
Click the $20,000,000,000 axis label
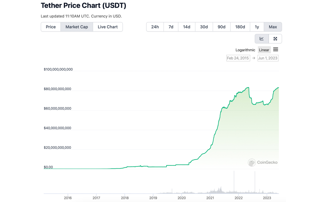58,148
